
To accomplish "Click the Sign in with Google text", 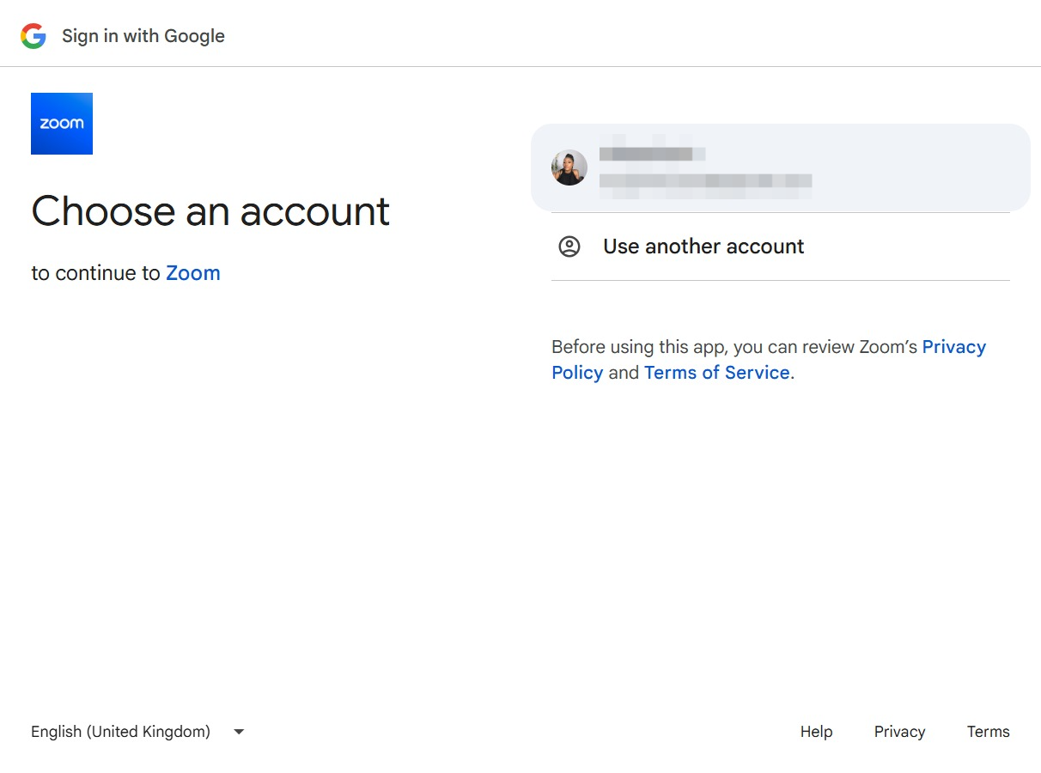I will pyautogui.click(x=143, y=36).
